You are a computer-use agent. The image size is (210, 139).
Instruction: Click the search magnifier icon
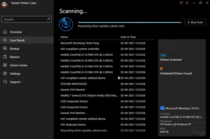point(48,19)
